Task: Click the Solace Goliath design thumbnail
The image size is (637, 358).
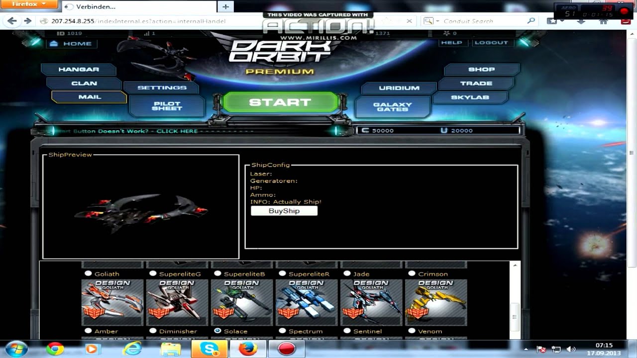Action: (x=242, y=302)
